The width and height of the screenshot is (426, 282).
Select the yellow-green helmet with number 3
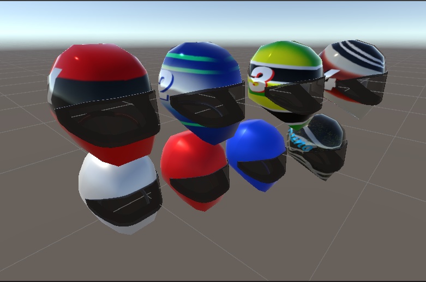286,84
